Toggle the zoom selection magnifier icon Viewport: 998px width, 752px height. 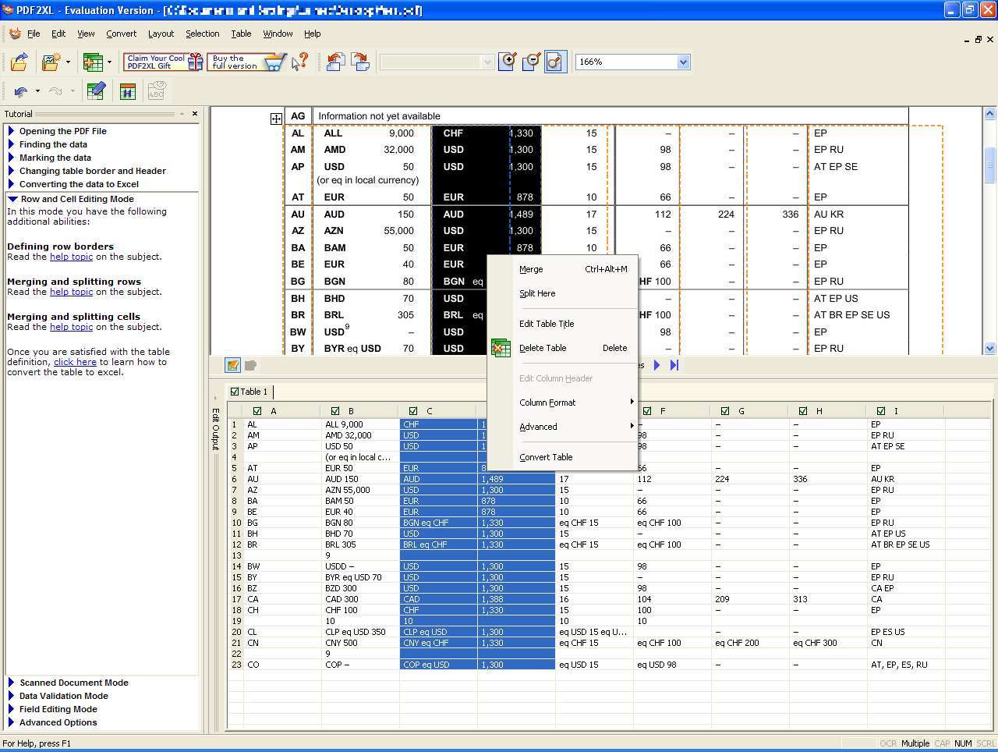pyautogui.click(x=554, y=62)
